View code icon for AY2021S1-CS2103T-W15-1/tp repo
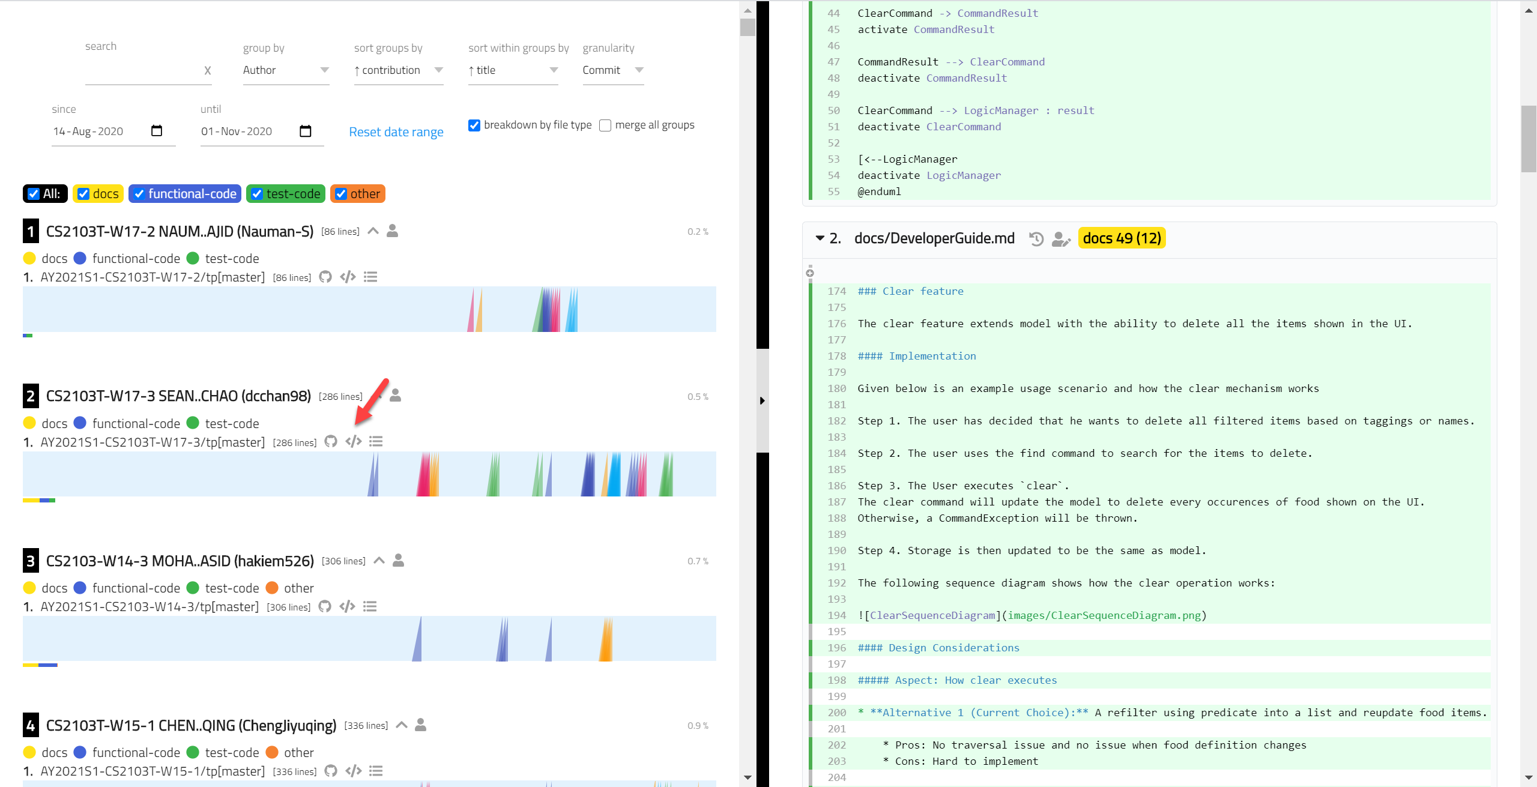This screenshot has height=787, width=1537. (x=354, y=771)
